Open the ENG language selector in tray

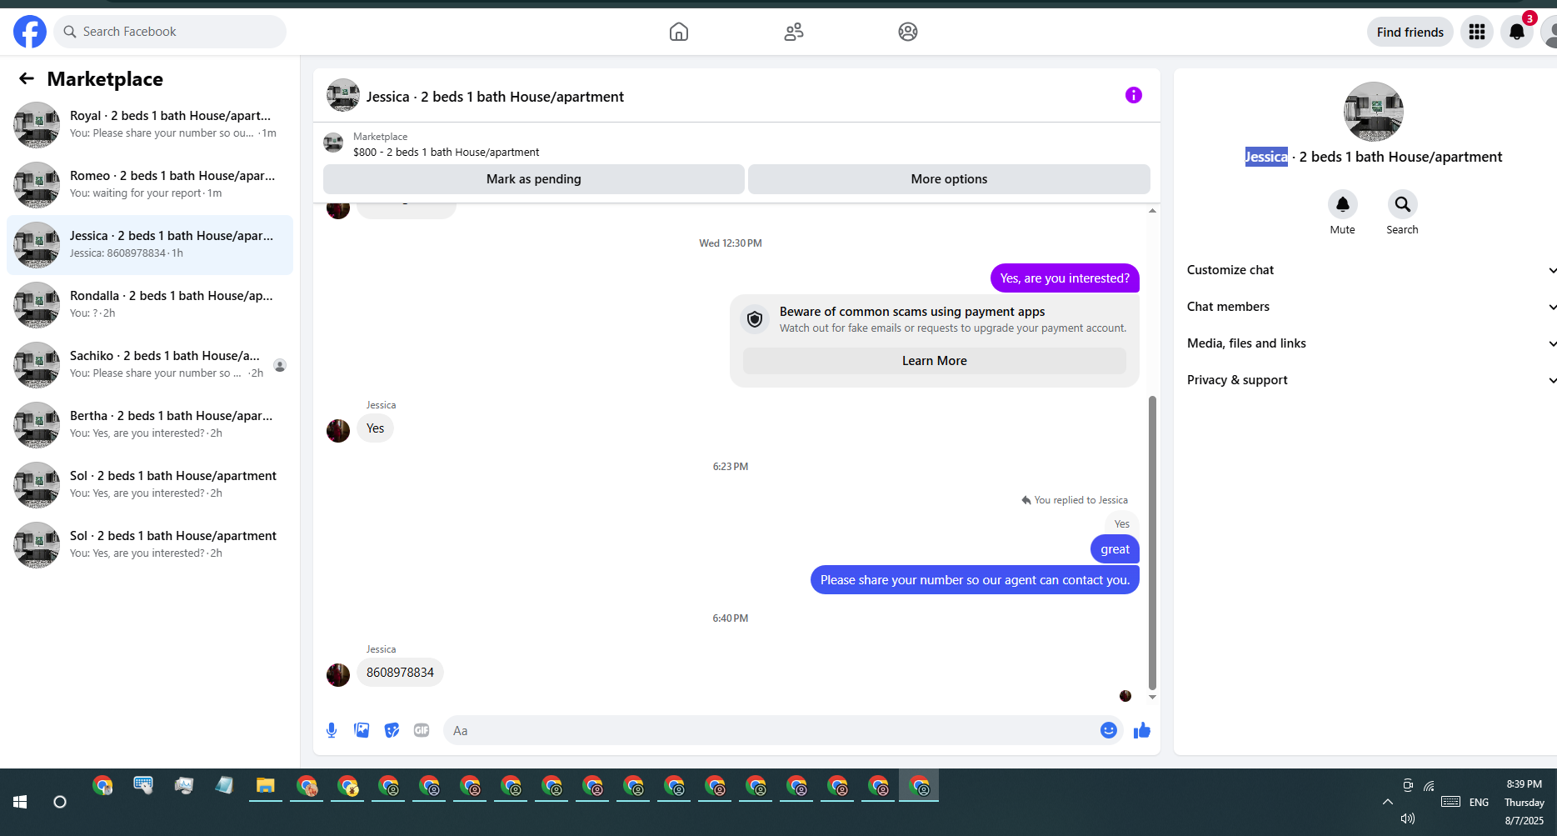(x=1480, y=802)
